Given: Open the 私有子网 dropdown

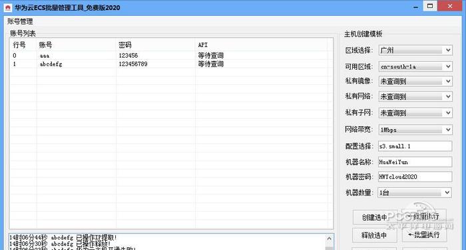Looking at the screenshot, I should tap(415, 113).
